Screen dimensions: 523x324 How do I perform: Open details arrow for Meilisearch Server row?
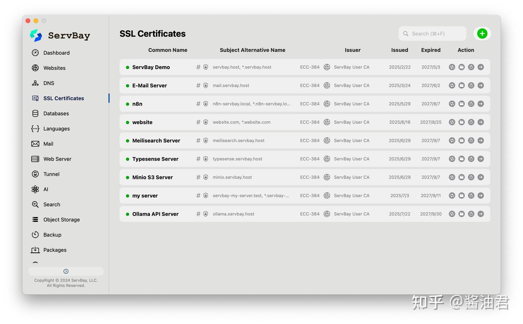(x=481, y=140)
